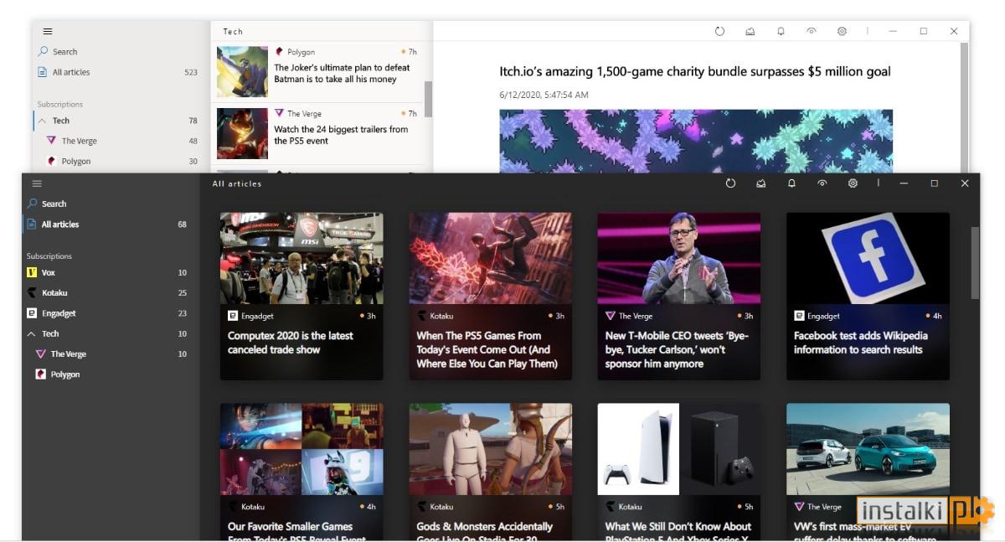Click mark-all-read envelope icon in dark window
The height and width of the screenshot is (542, 1005).
point(760,183)
